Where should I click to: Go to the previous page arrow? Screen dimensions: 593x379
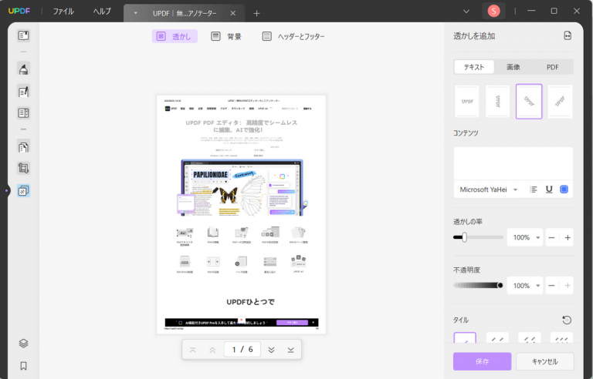pyautogui.click(x=212, y=350)
